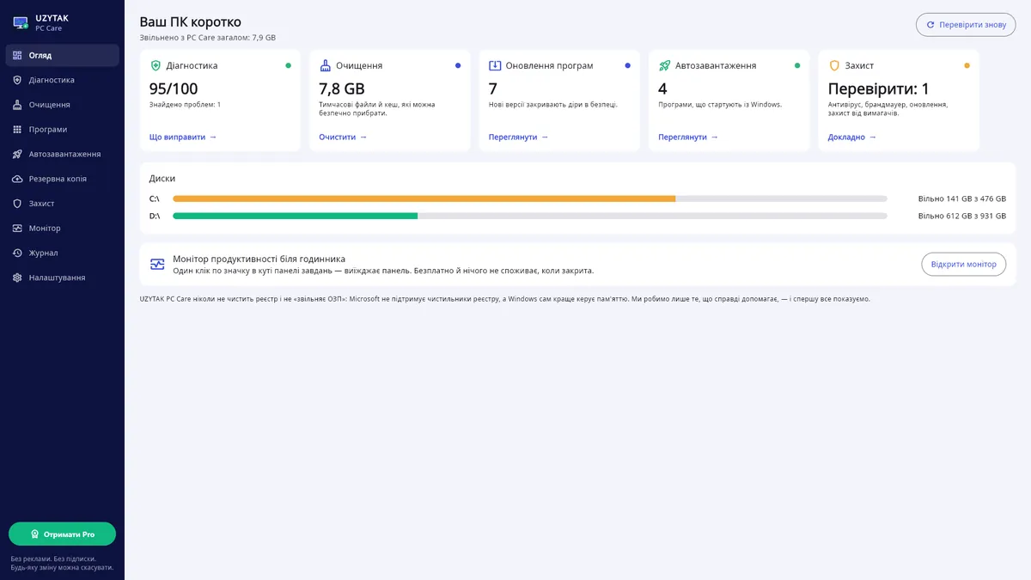Click the broom icon on Очищення card
1031x580 pixels.
coord(325,65)
